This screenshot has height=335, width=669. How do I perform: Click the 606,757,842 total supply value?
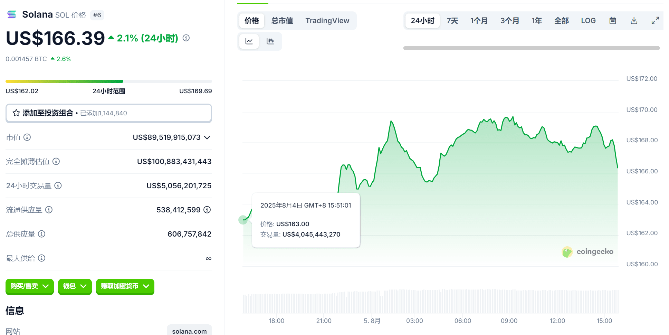point(189,234)
